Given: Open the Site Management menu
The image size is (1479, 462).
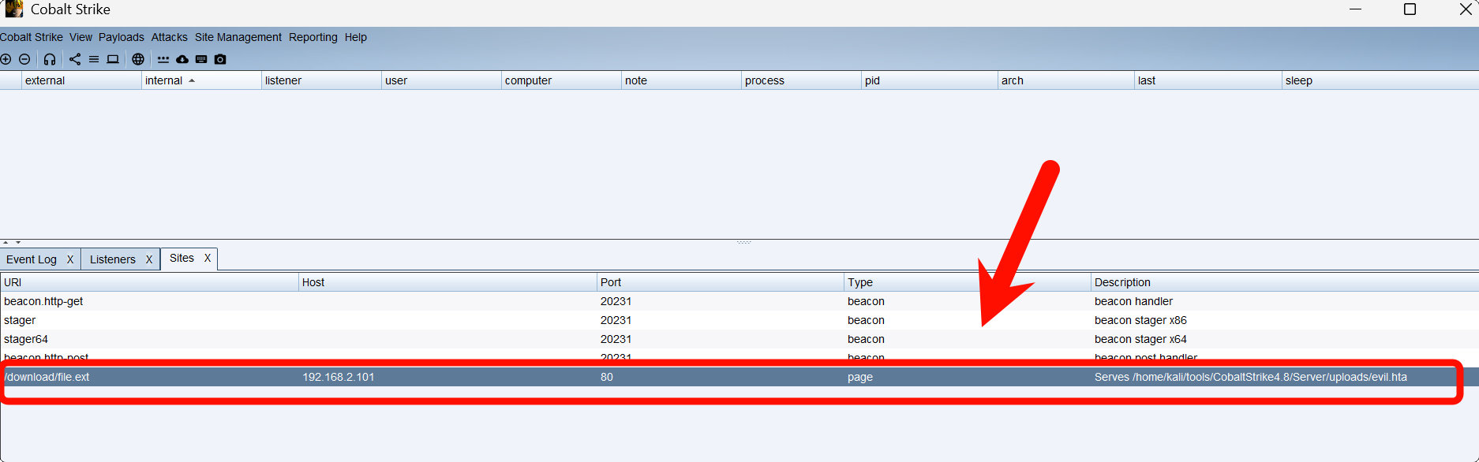Looking at the screenshot, I should pyautogui.click(x=238, y=37).
